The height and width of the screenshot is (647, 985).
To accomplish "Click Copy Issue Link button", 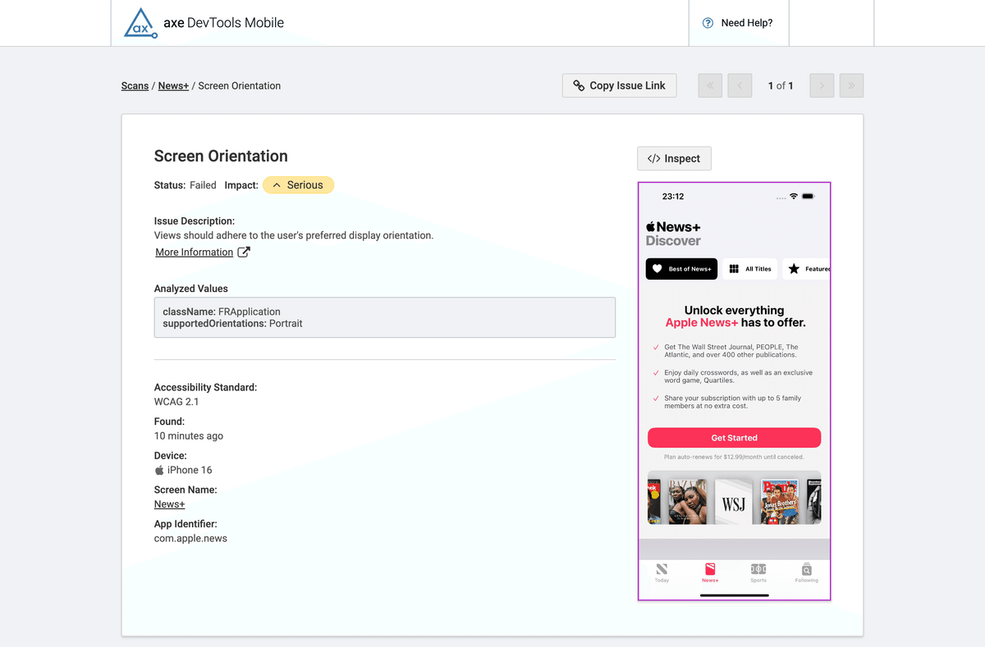I will [619, 85].
